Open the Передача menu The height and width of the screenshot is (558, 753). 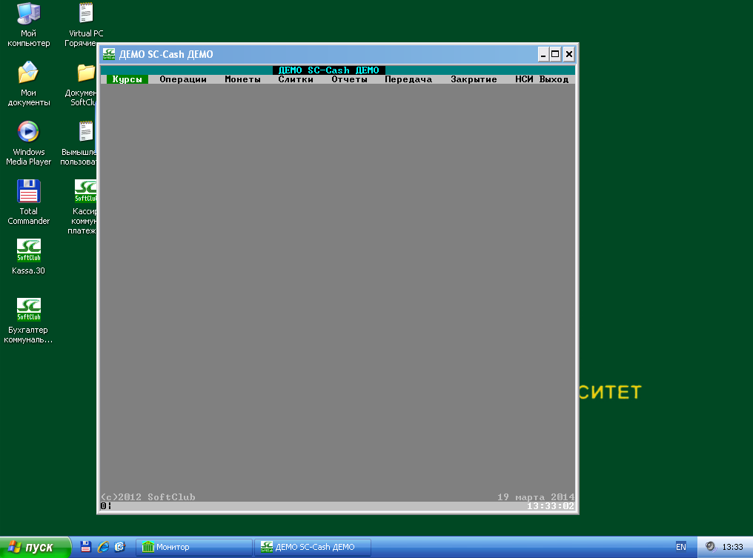pos(408,79)
